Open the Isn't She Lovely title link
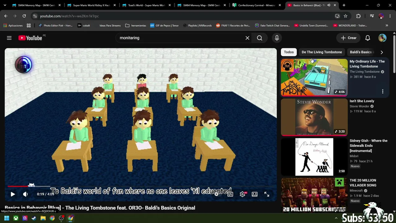Image resolution: width=396 pixels, height=223 pixels. pos(362,101)
